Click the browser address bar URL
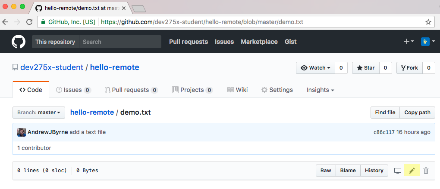 coord(202,22)
